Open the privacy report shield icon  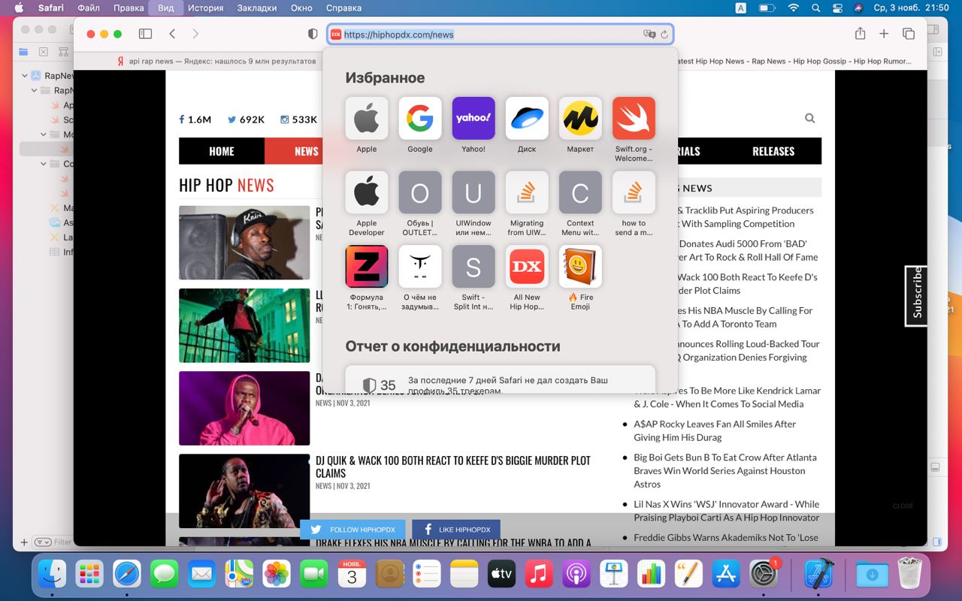click(313, 34)
